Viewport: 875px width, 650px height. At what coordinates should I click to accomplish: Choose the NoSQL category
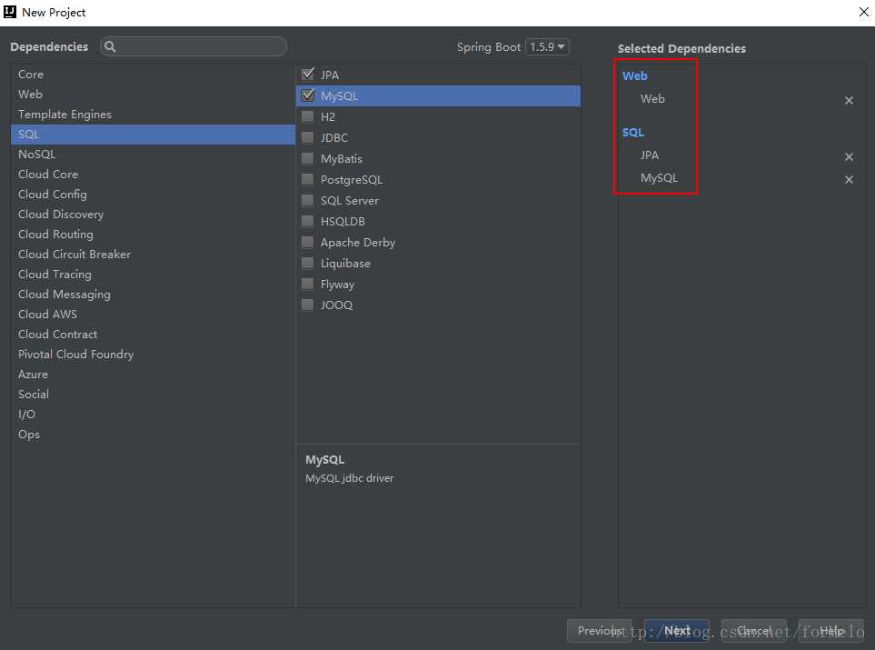click(x=153, y=155)
